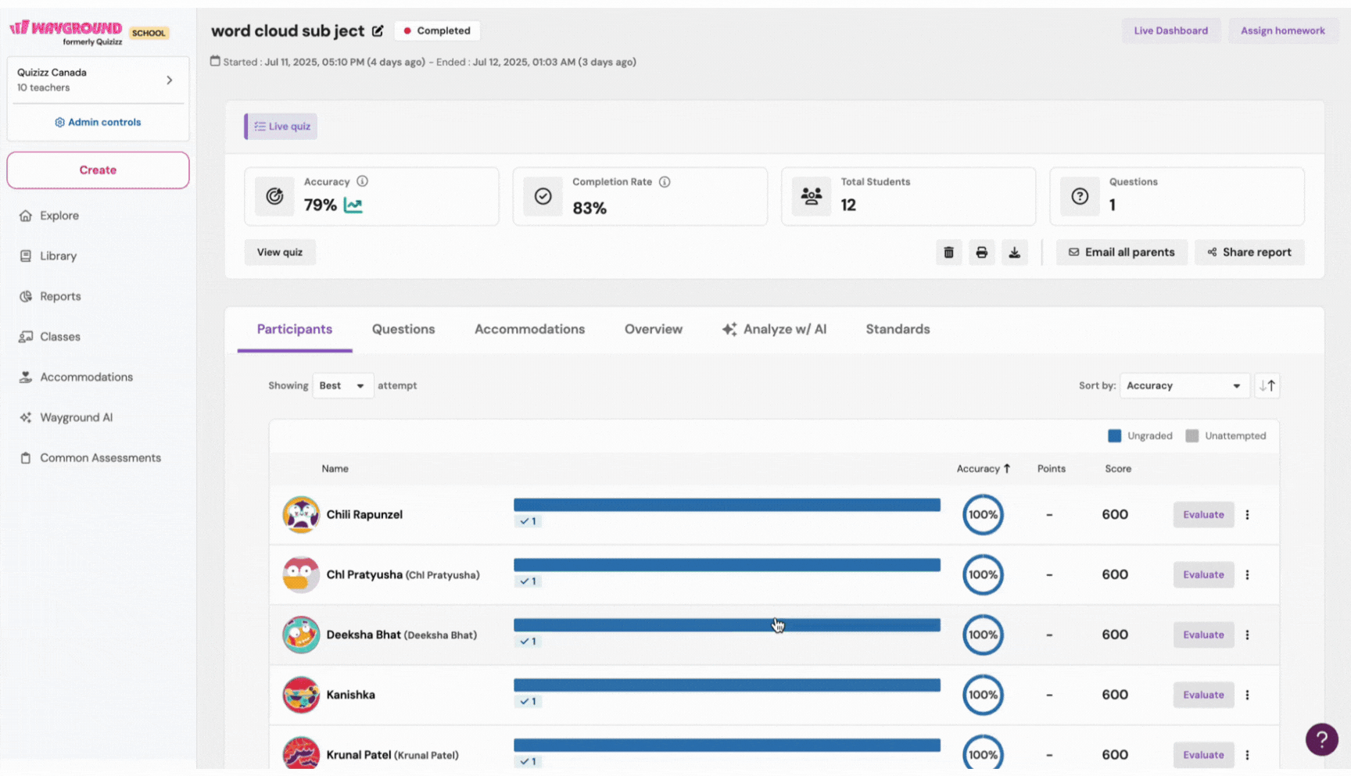The height and width of the screenshot is (776, 1351).
Task: Print the report with printer icon
Action: 981,252
